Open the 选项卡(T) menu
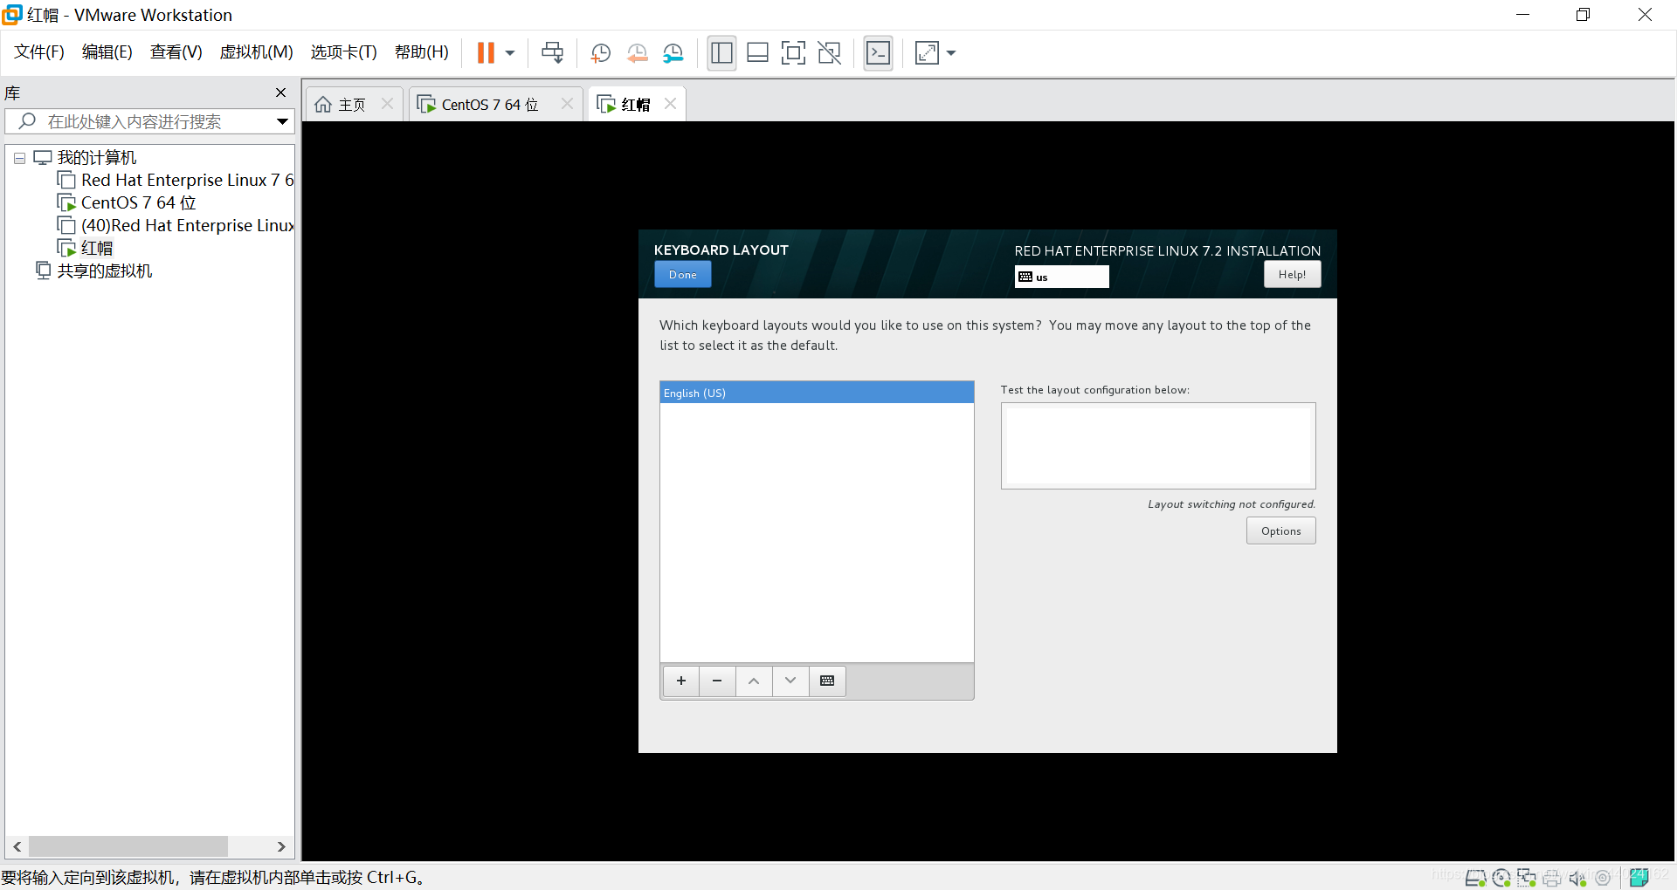The height and width of the screenshot is (890, 1677). 344,52
